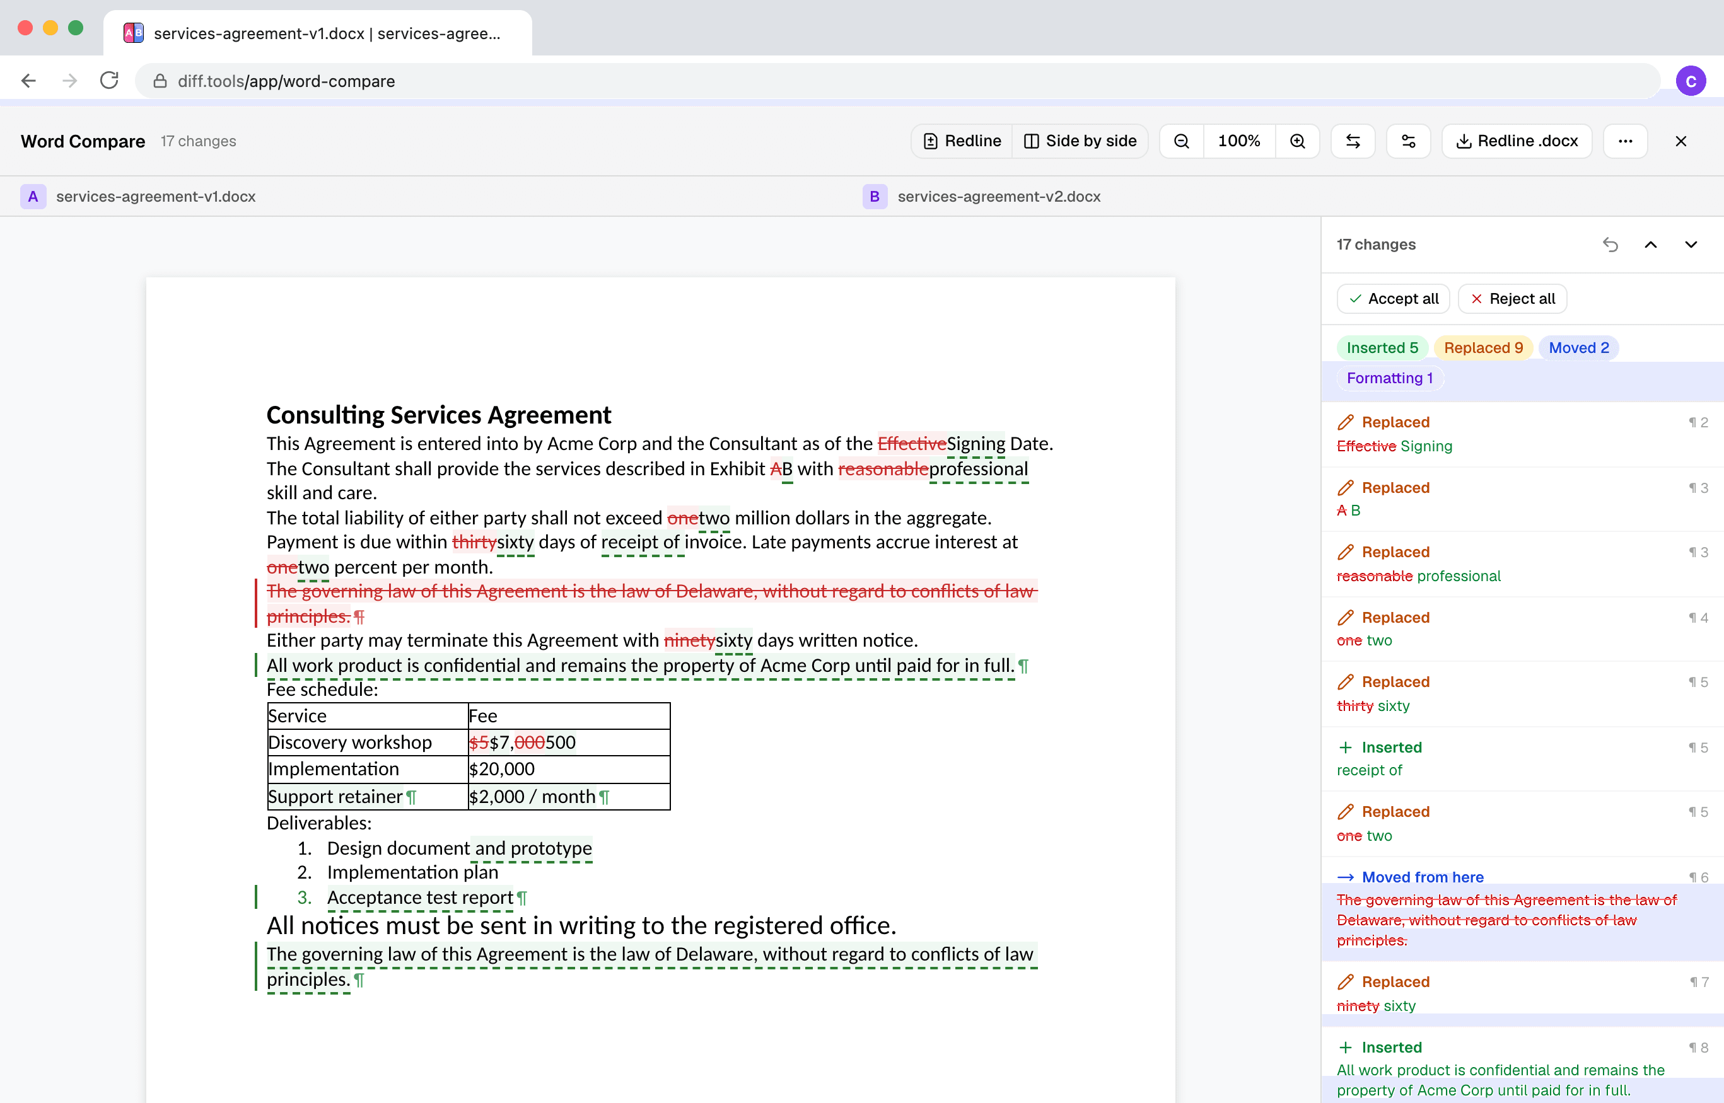Go back with browser back arrow
1724x1103 pixels.
click(x=28, y=81)
